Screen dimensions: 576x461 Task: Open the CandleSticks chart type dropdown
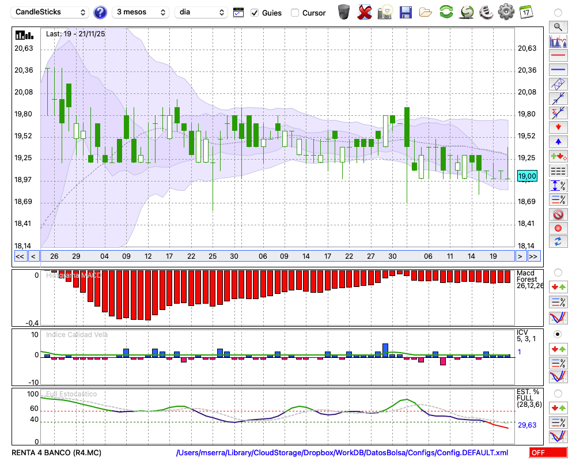point(51,12)
